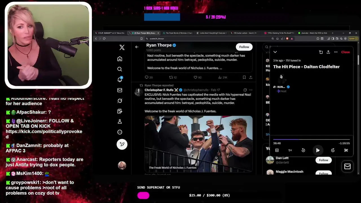Click the kick.com/politicallyprovoked chat link

[44, 134]
